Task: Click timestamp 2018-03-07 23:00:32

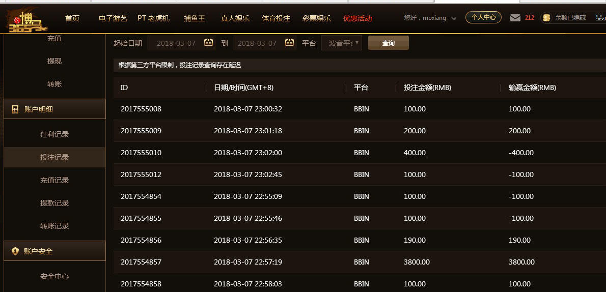Action: tap(247, 109)
